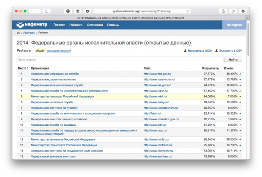This screenshot has width=262, height=177.
Task: Open the 'Рейтинги' navigation menu
Action: pyautogui.click(x=76, y=25)
